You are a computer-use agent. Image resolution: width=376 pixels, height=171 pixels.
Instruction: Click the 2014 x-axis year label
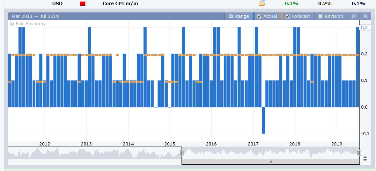(128, 144)
